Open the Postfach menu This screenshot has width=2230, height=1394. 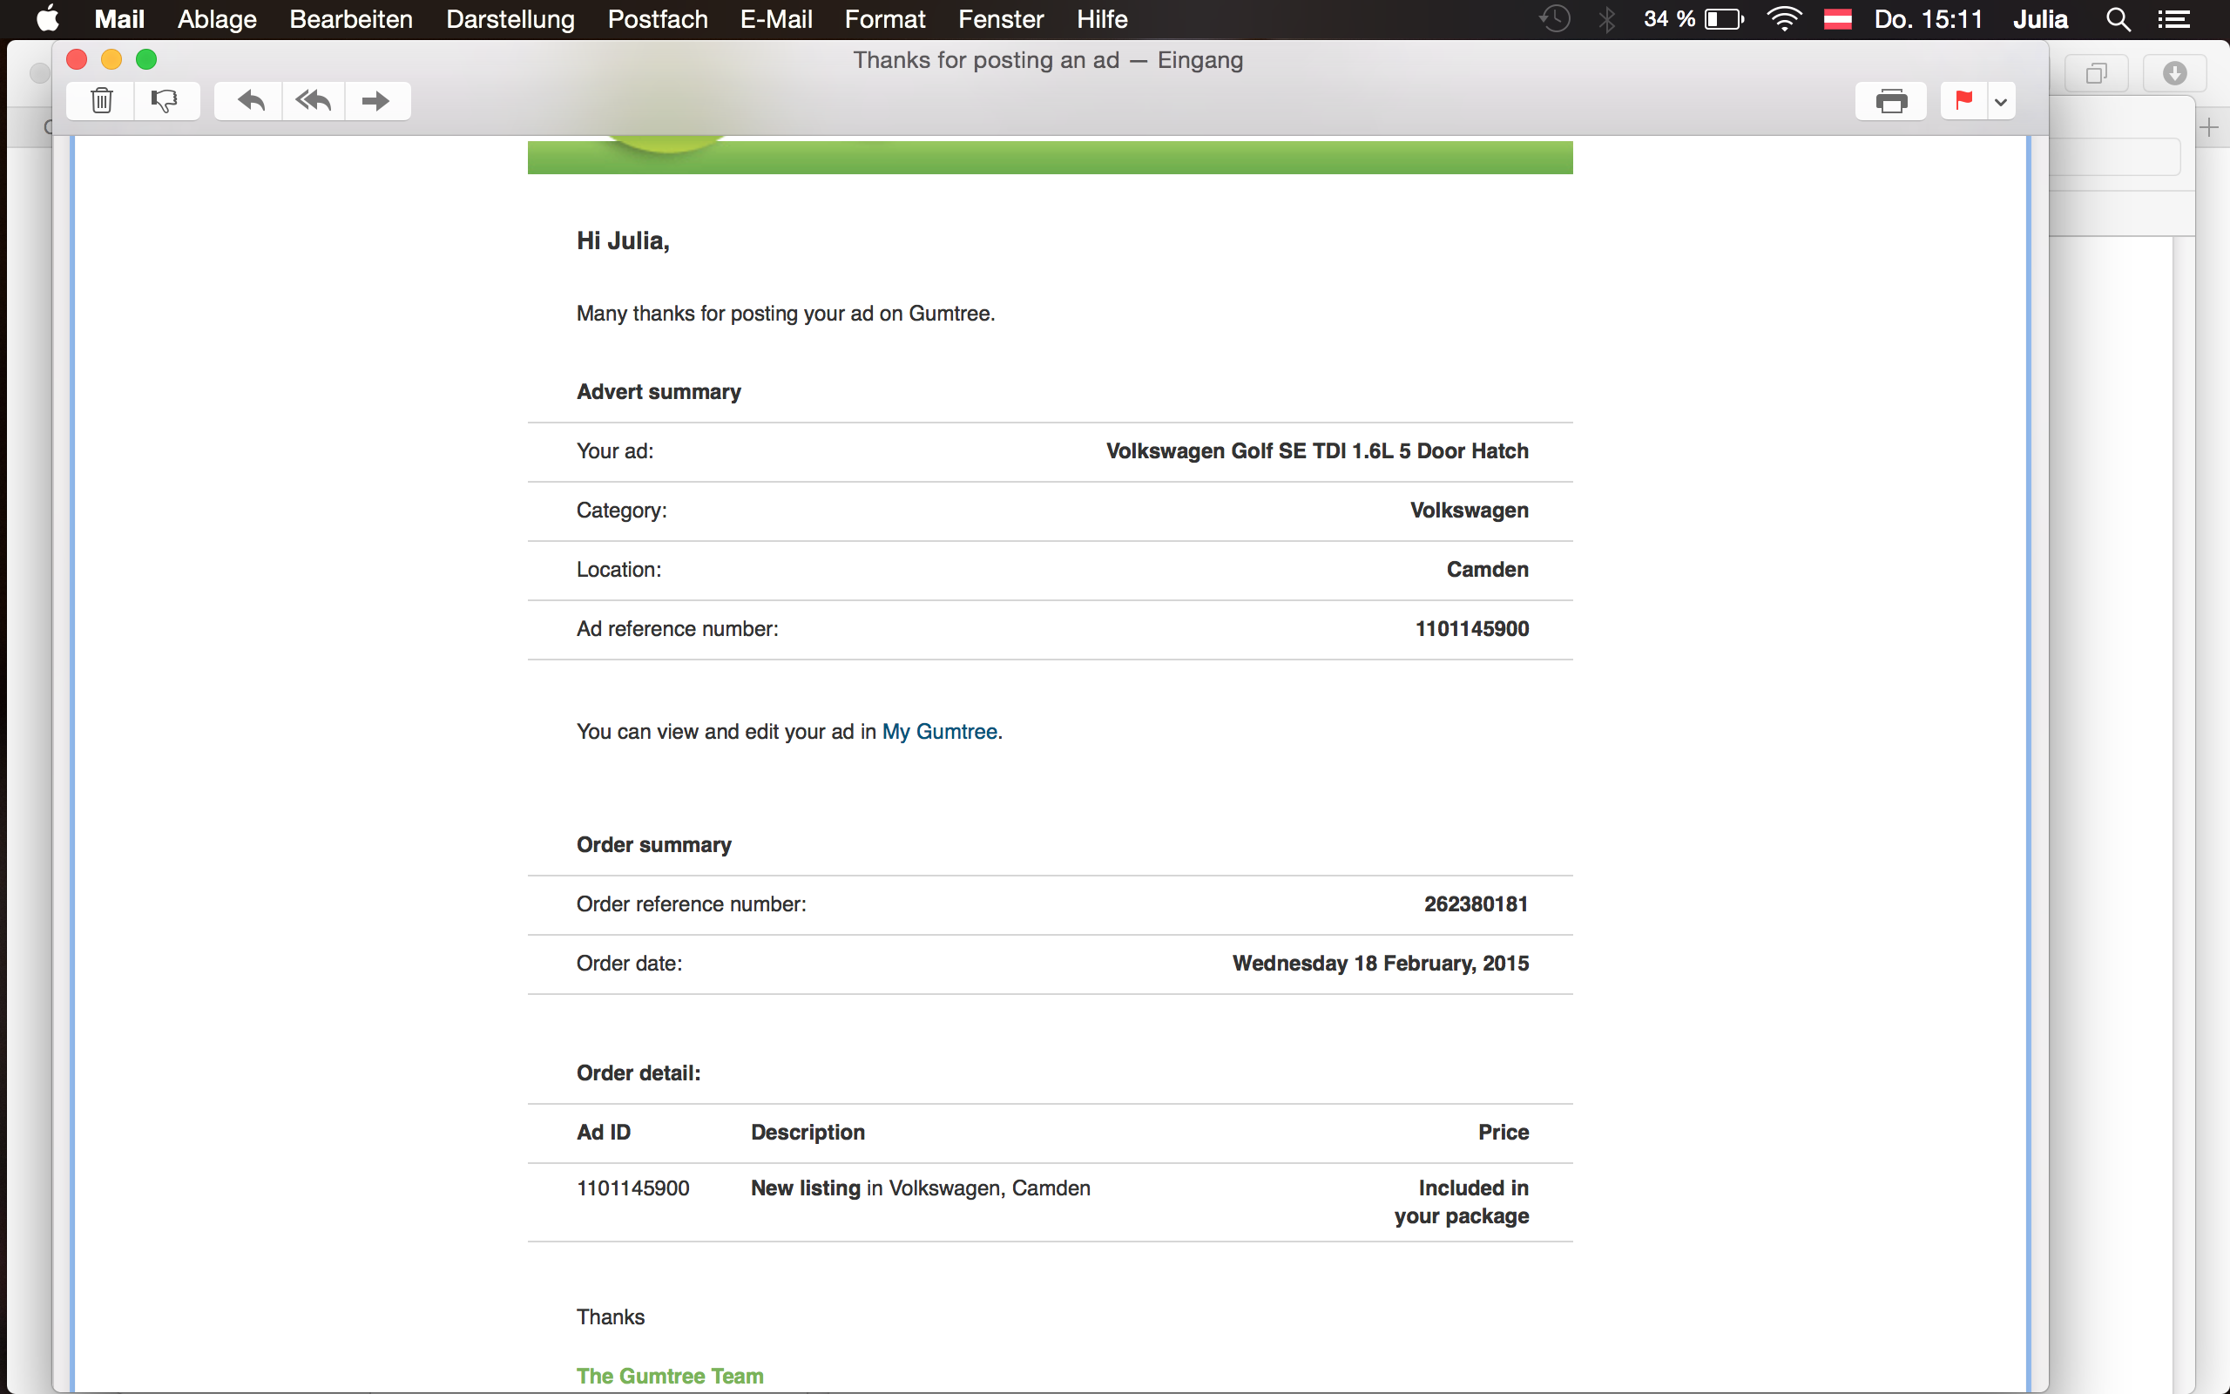pos(657,19)
